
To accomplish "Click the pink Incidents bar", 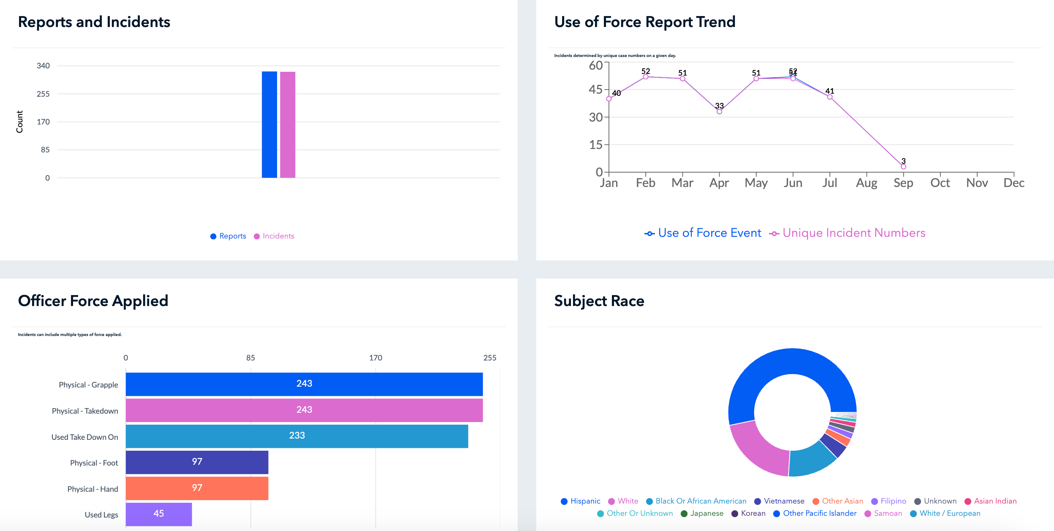I will [288, 125].
